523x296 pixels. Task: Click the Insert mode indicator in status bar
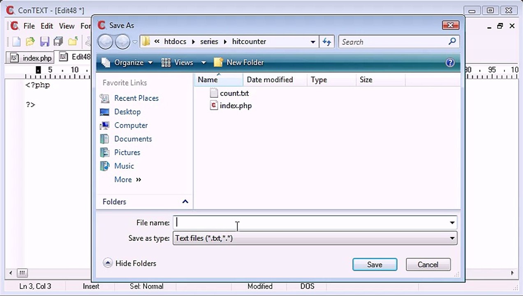(x=91, y=287)
